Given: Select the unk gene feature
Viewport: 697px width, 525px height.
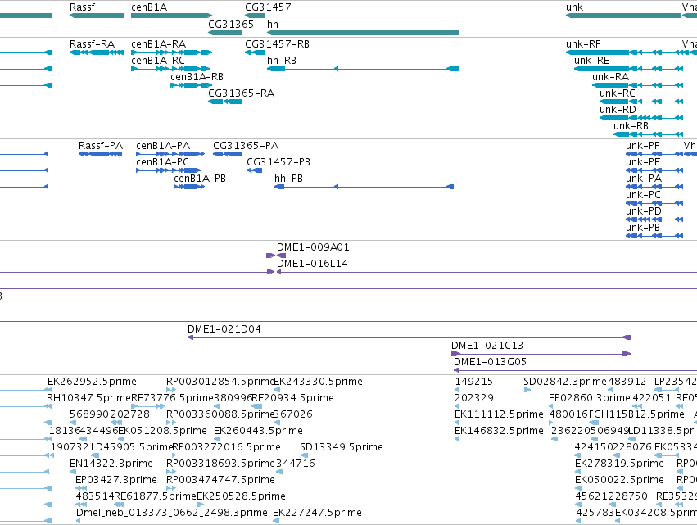Looking at the screenshot, I should click(x=623, y=16).
